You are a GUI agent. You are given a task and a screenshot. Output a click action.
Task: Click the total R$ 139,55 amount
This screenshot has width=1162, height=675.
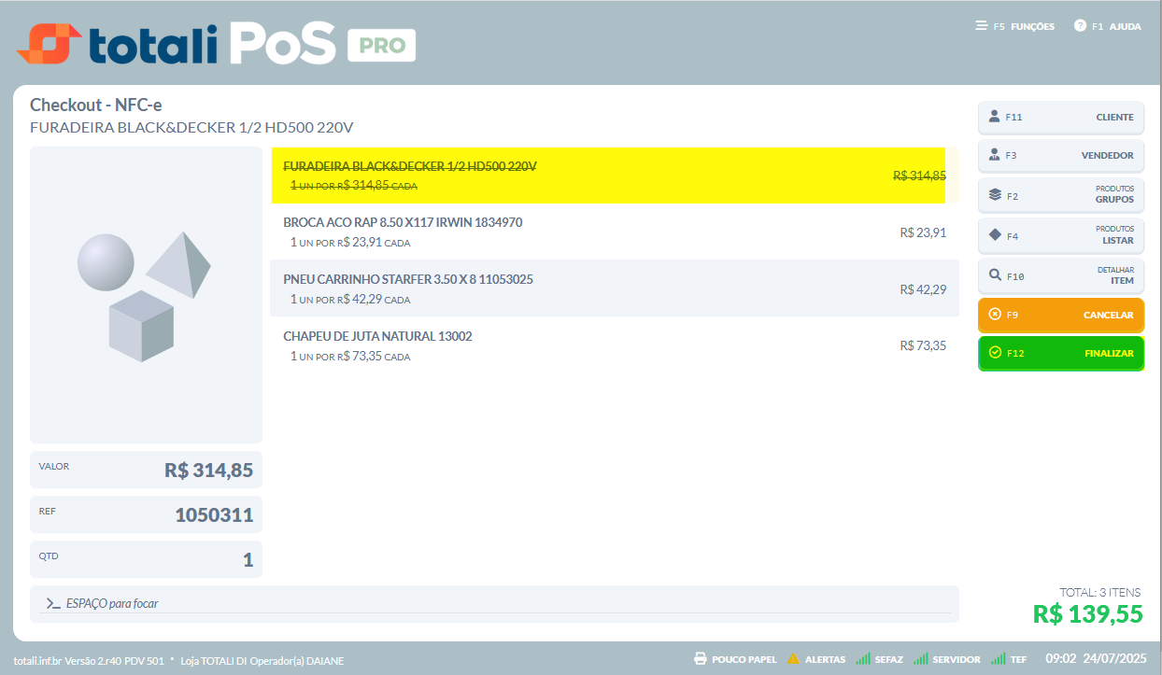coord(1086,613)
